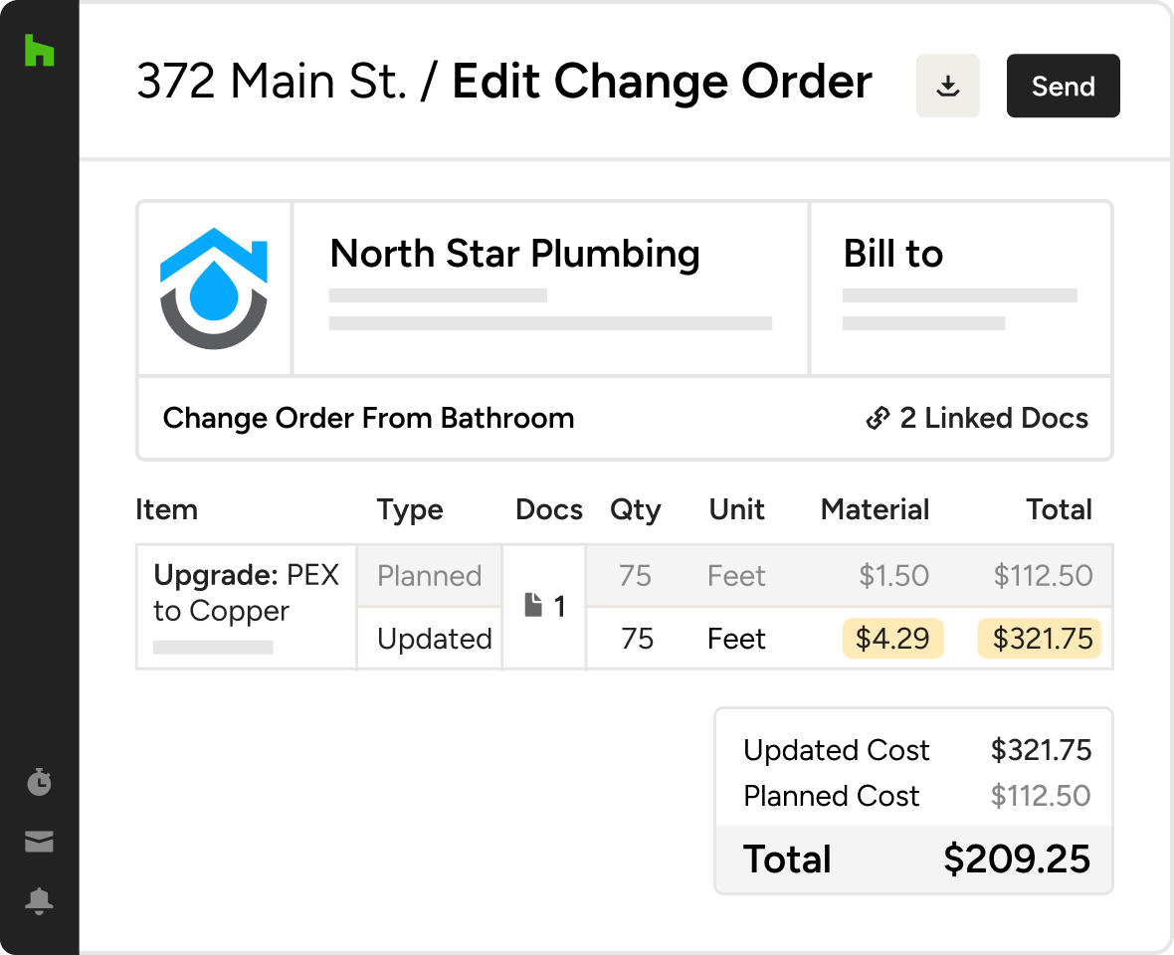Click the Houzz logo in the sidebar

(x=39, y=51)
